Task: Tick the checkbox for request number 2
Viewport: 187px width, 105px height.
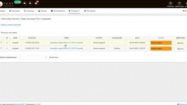Action: (1, 42)
